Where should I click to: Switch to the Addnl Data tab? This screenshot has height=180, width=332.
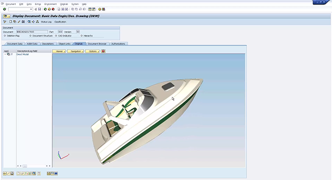pos(32,44)
